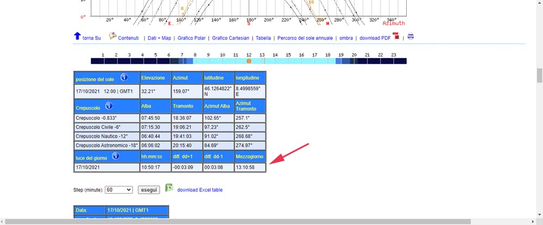Click the esegui button
This screenshot has height=225, width=543.
click(x=149, y=190)
